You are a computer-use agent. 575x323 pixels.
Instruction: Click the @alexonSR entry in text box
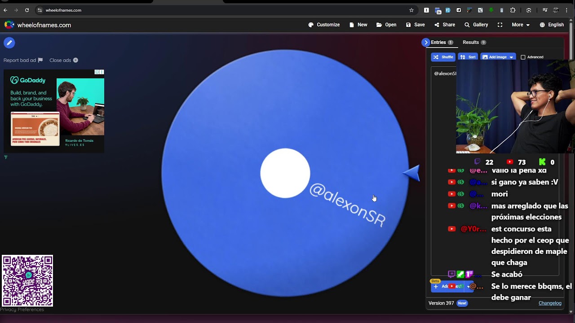tap(445, 74)
